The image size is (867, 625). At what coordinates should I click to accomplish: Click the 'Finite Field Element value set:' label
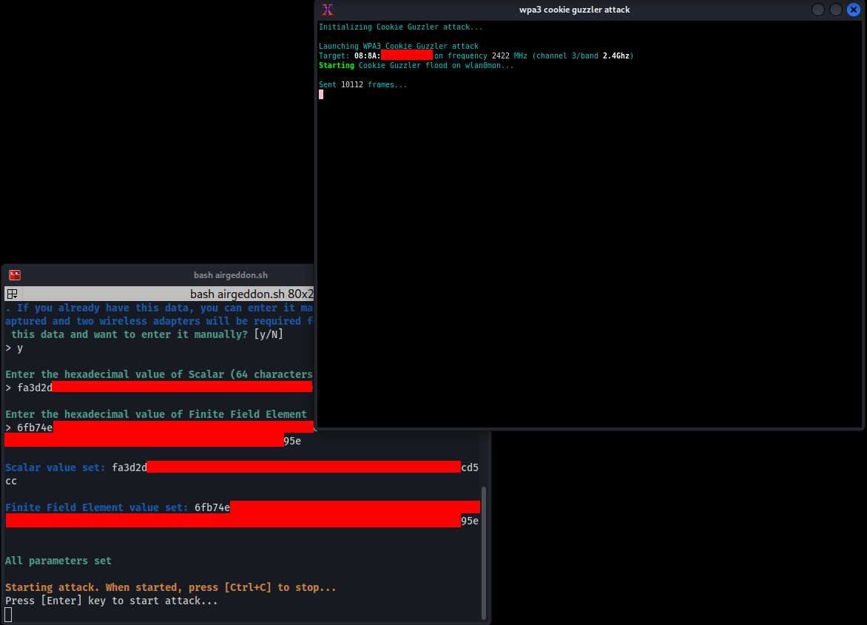coord(96,507)
